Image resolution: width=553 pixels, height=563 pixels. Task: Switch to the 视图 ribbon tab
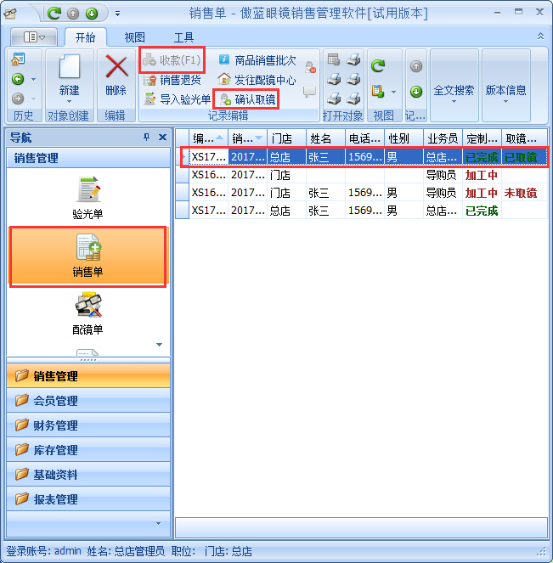coord(135,37)
